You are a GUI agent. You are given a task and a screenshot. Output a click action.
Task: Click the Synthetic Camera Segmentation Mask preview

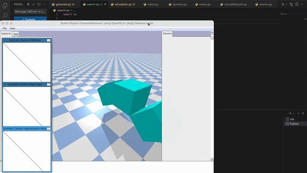pyautogui.click(x=26, y=151)
